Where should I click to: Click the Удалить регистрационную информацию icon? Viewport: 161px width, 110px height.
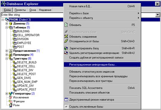tap(66, 53)
